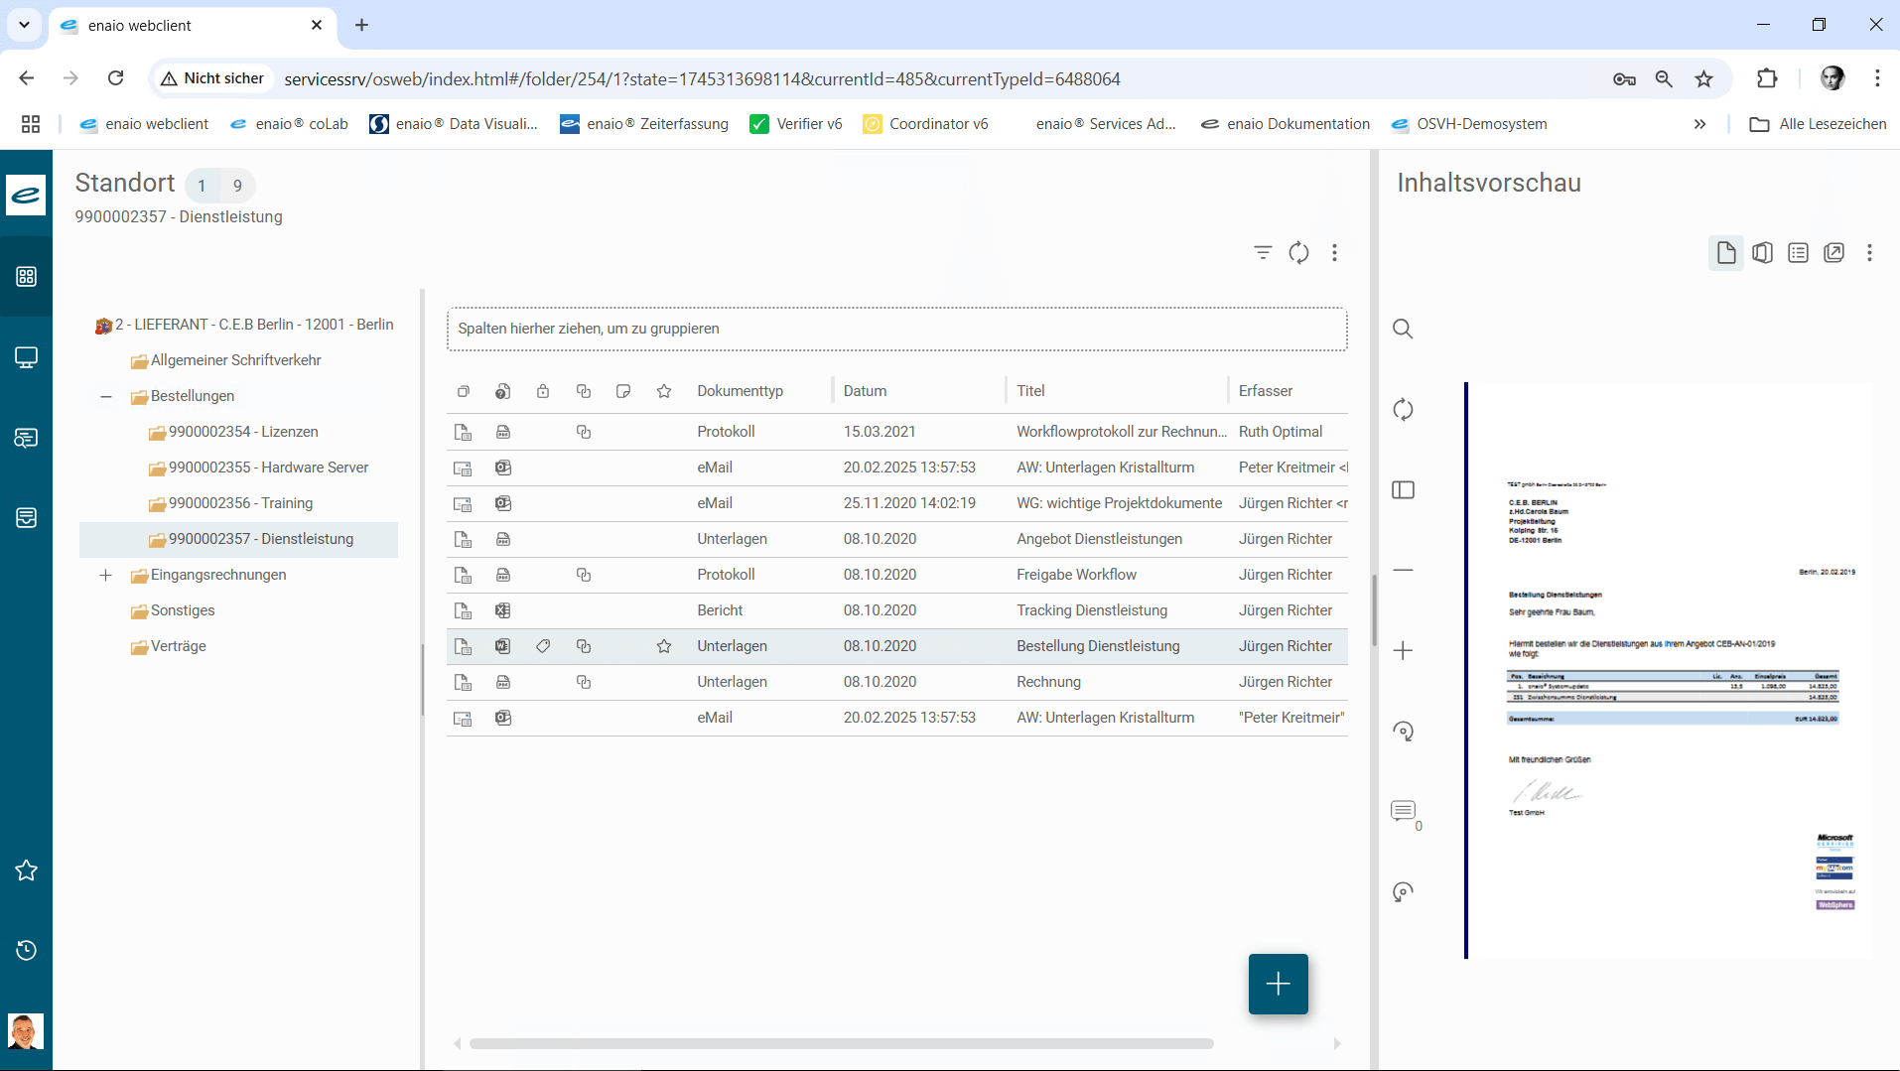The width and height of the screenshot is (1900, 1071).
Task: Open the desktop monitor icon in sidebar
Action: click(27, 357)
